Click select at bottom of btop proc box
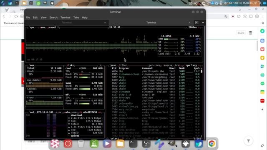The height and width of the screenshot is (150, 267). click(115, 139)
